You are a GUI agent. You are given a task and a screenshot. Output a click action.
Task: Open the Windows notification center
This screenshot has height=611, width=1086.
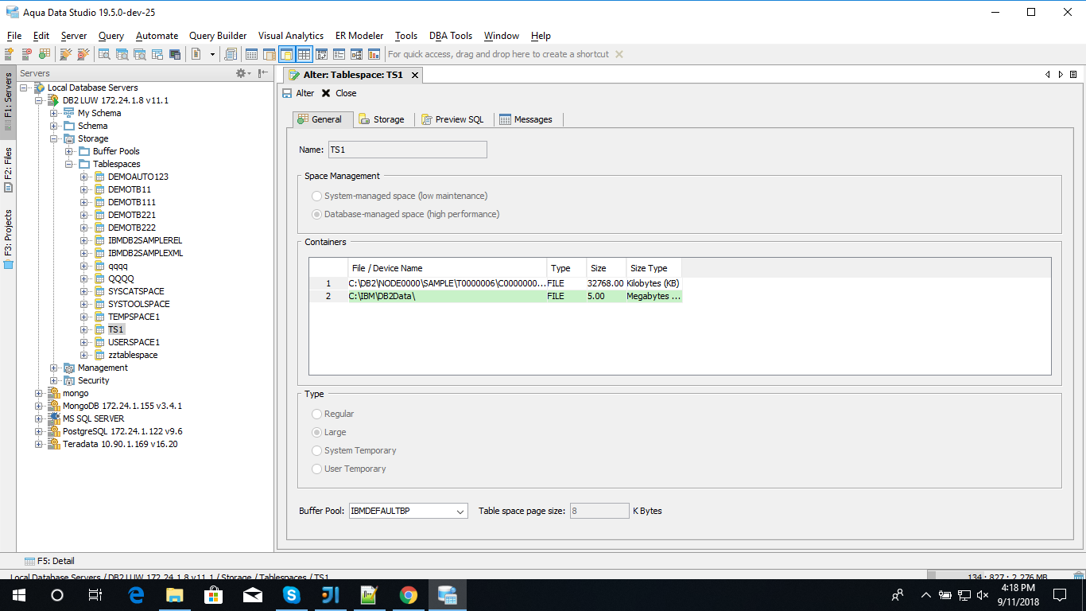pos(1060,595)
